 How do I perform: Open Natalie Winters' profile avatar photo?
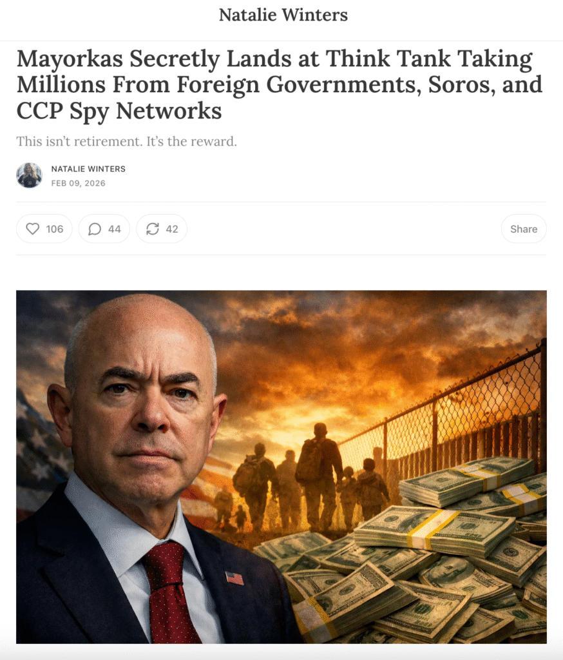point(29,175)
